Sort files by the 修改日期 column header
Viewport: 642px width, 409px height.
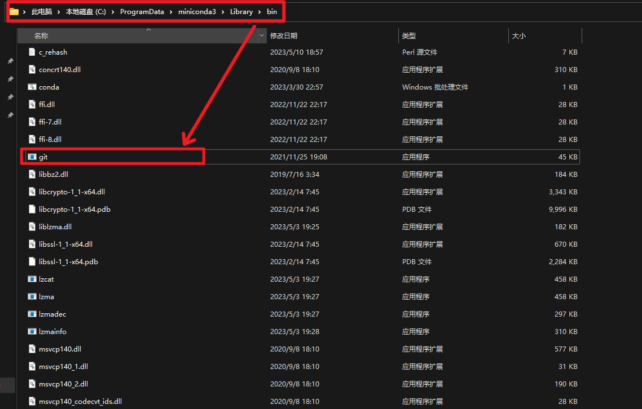click(x=283, y=35)
